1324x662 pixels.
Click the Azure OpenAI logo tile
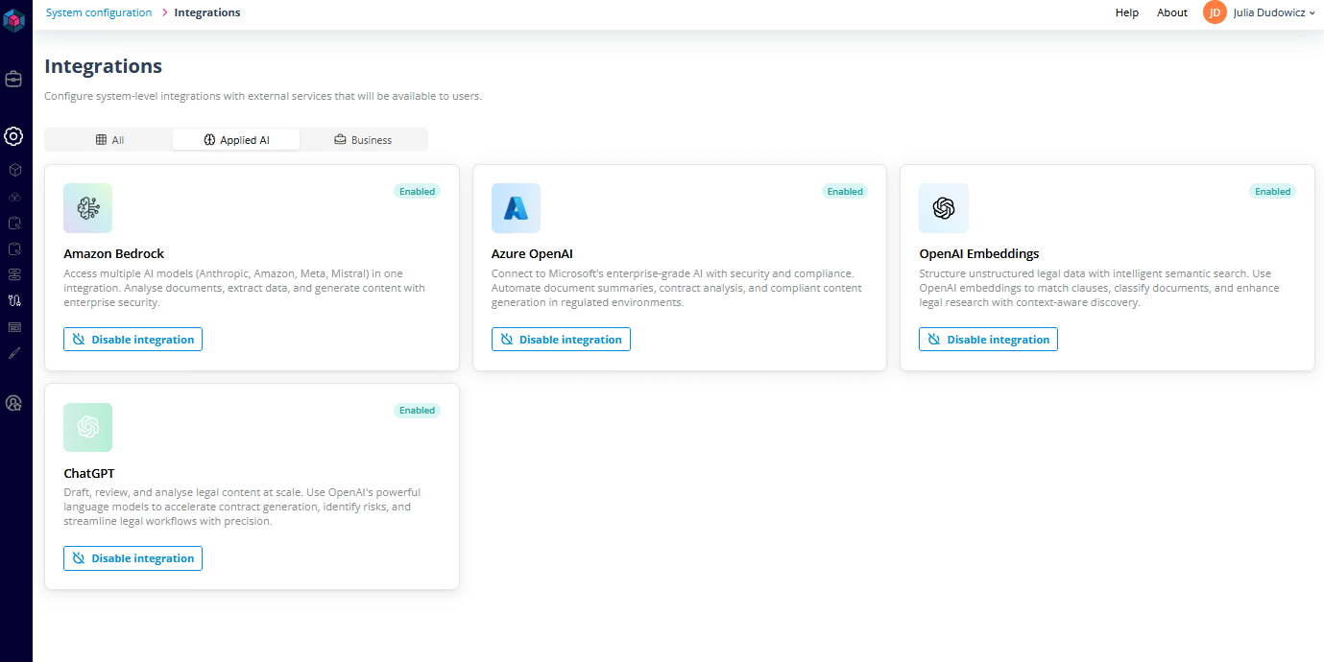click(x=516, y=208)
